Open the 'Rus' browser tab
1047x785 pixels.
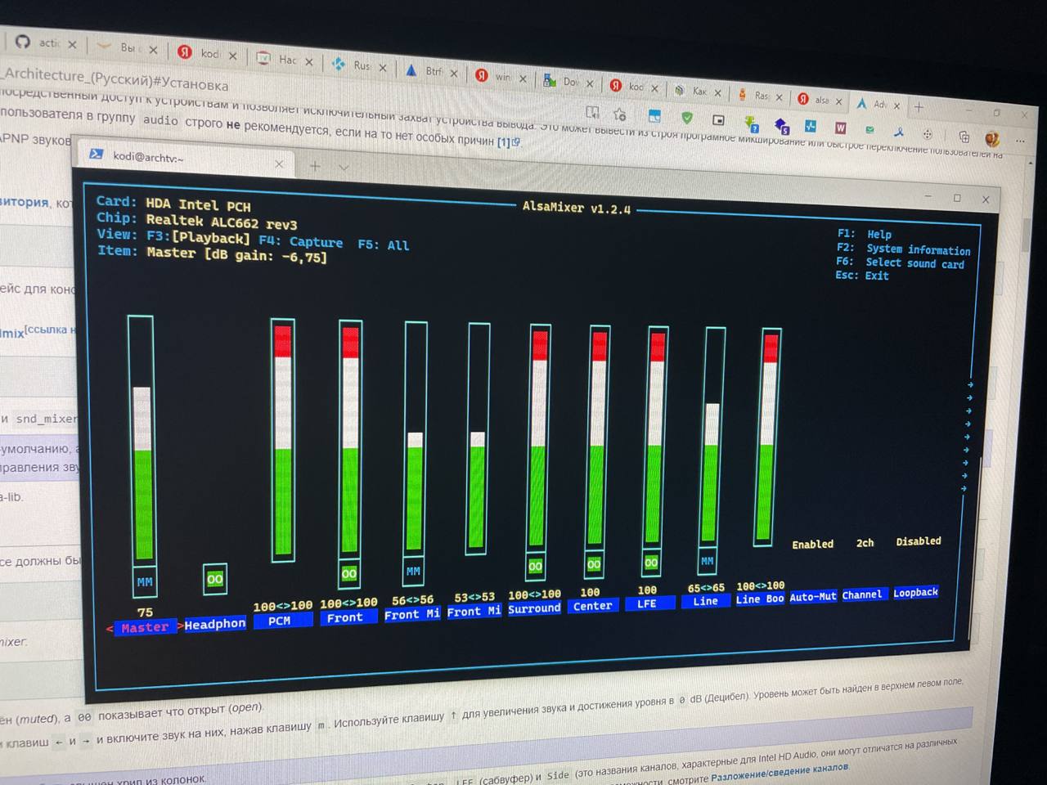pyautogui.click(x=358, y=65)
